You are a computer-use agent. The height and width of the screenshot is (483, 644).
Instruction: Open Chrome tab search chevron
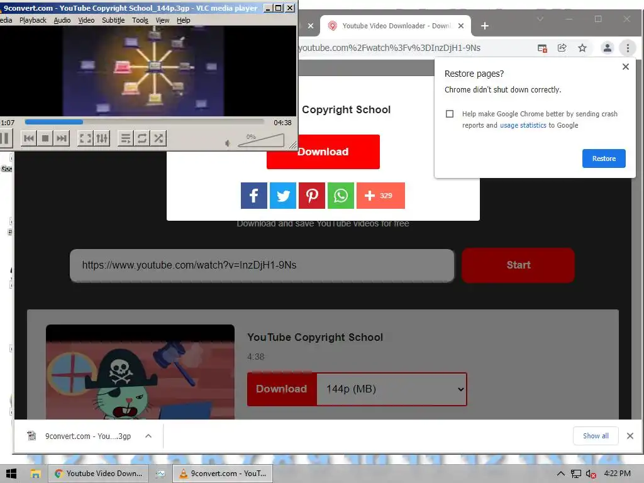(540, 19)
